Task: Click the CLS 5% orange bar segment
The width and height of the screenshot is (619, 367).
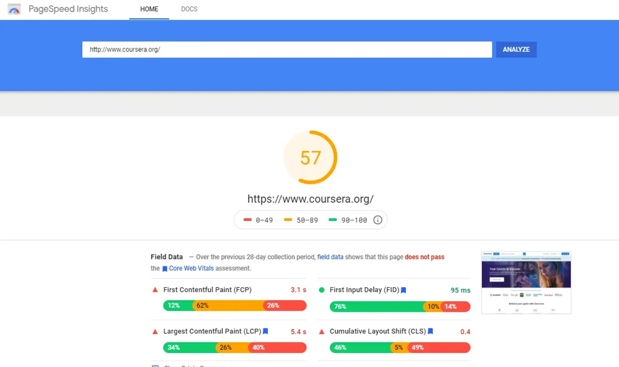Action: tap(399, 348)
